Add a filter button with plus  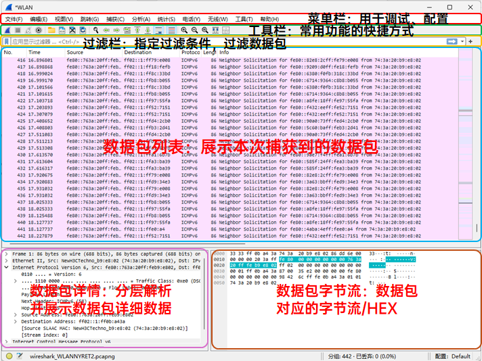(470, 41)
